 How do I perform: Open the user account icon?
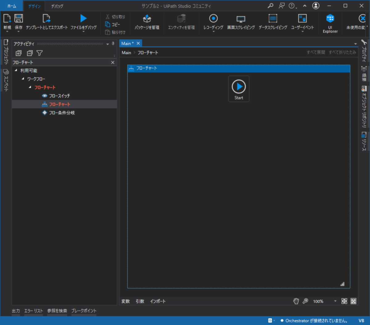point(316,6)
